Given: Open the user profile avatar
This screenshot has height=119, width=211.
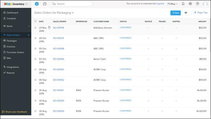Looking at the screenshot, I should pyautogui.click(x=205, y=4).
